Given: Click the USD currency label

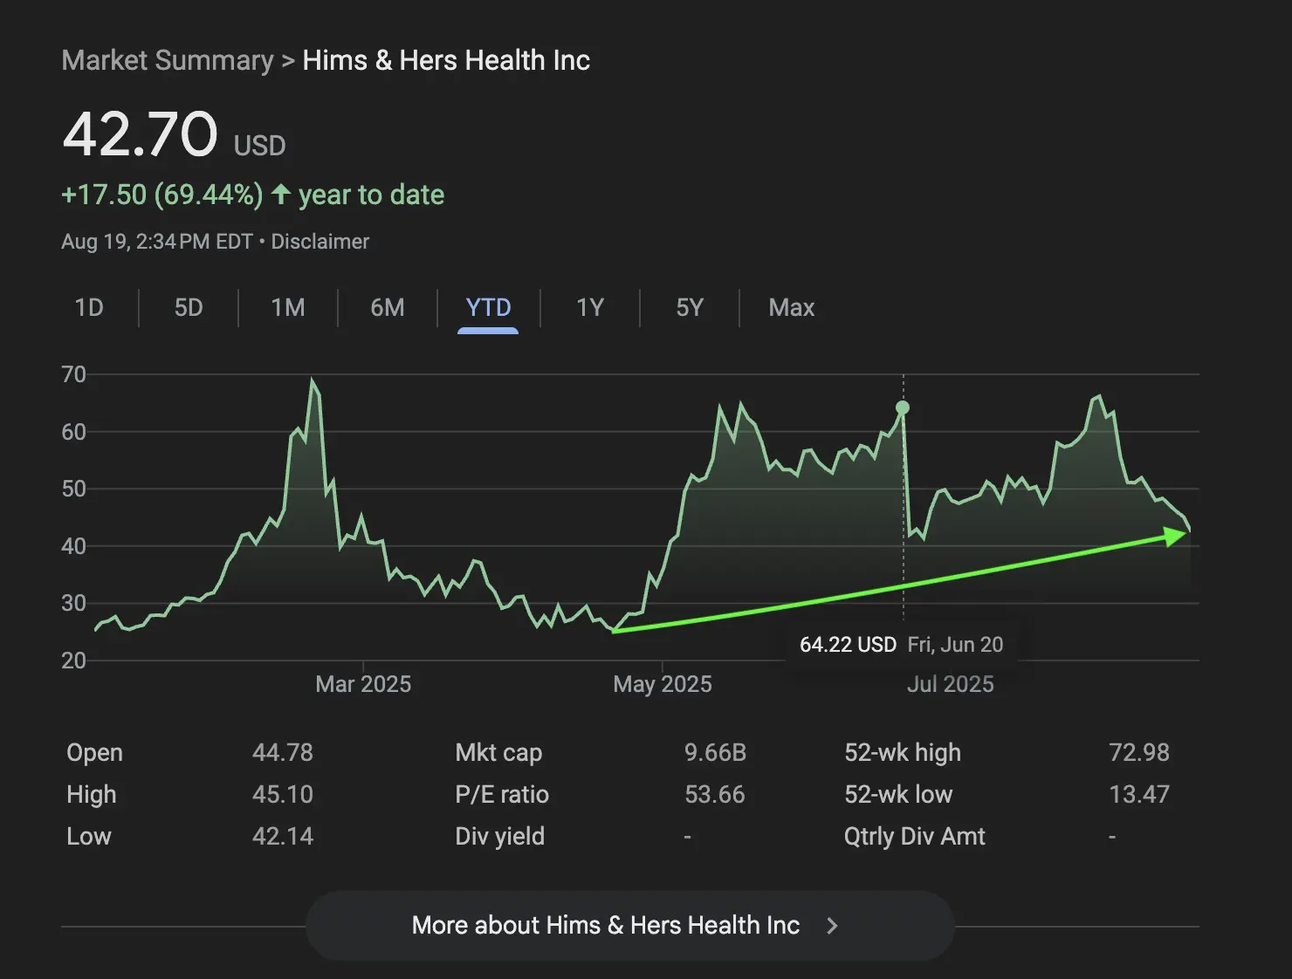Looking at the screenshot, I should [x=259, y=145].
